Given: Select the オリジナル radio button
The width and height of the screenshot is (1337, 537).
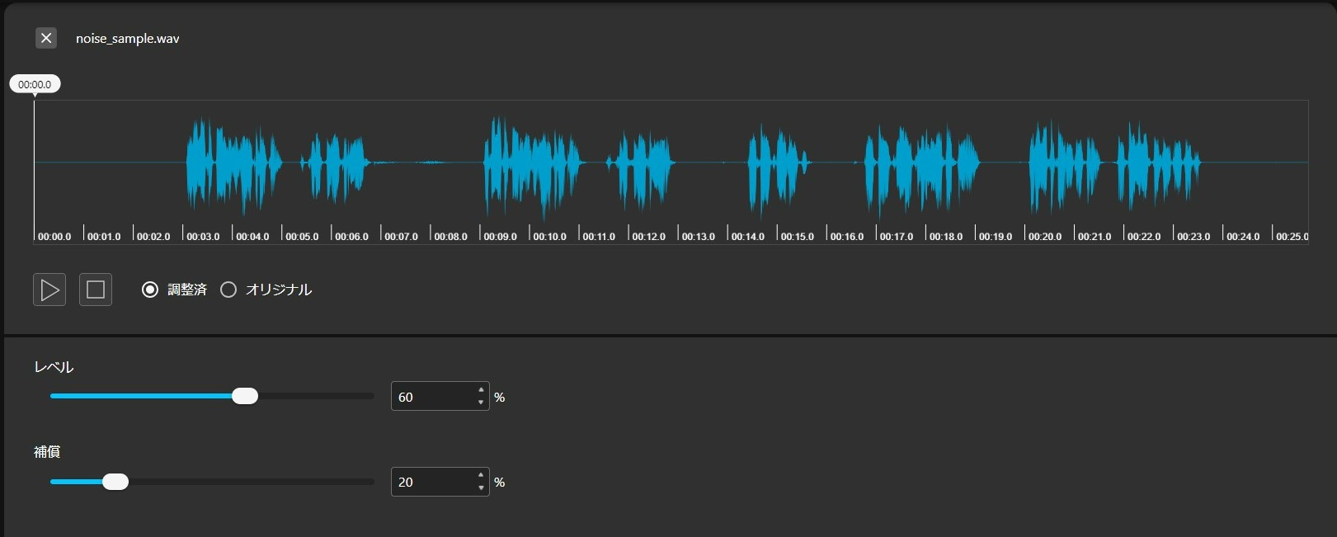Looking at the screenshot, I should [x=228, y=290].
